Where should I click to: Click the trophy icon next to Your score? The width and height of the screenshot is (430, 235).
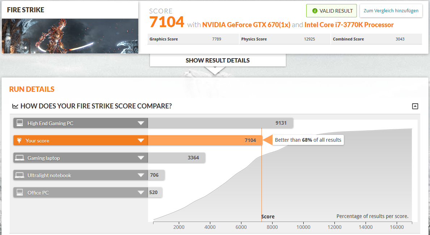click(19, 141)
